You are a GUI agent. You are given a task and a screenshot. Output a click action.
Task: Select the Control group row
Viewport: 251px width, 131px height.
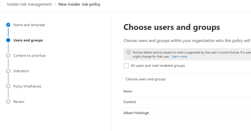[130, 102]
